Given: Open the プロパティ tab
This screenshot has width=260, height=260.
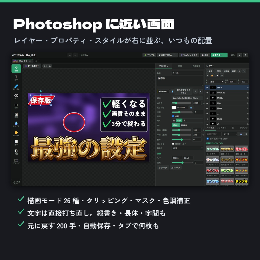Looking at the screenshot, I should [x=164, y=66].
